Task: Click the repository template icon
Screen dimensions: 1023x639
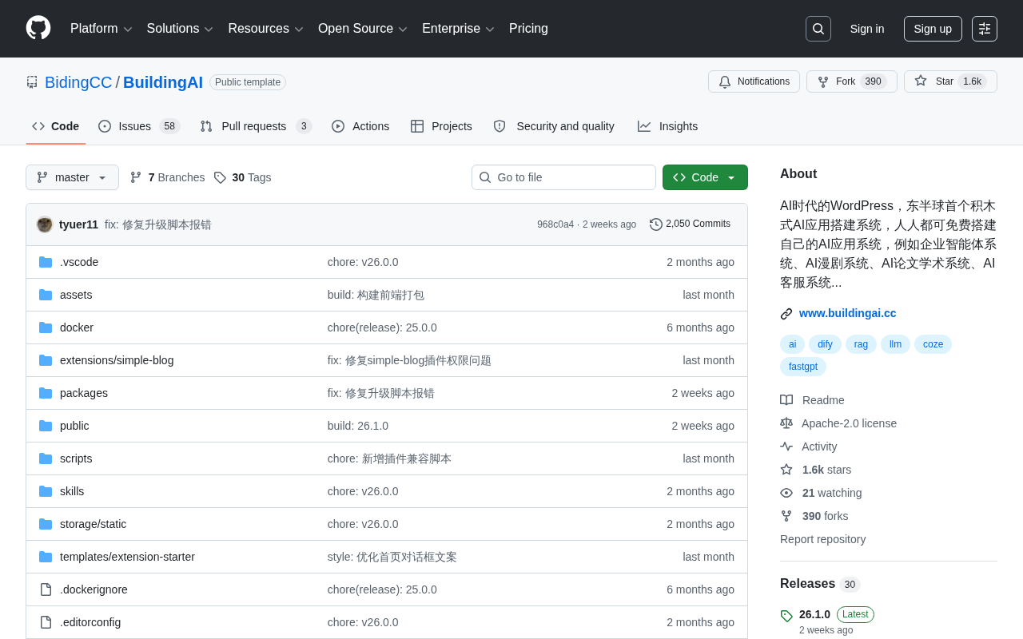Action: click(x=32, y=82)
